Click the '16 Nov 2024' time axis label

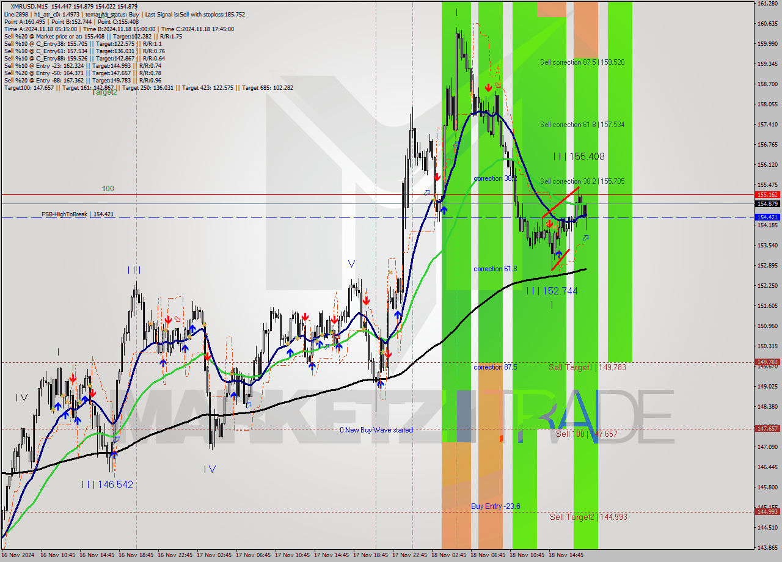tap(19, 555)
